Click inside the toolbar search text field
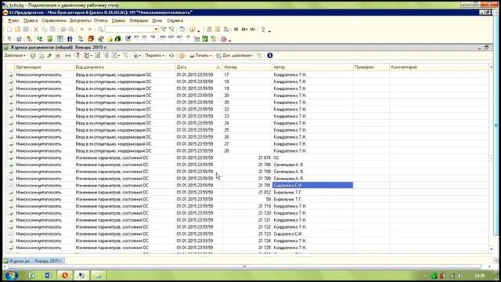Screen dimensions: 501x282 coord(129,30)
